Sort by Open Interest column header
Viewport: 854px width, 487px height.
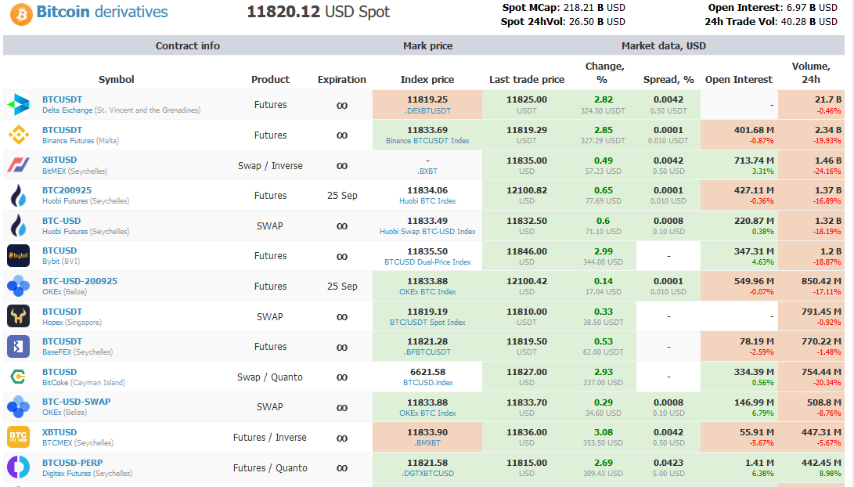(x=738, y=80)
